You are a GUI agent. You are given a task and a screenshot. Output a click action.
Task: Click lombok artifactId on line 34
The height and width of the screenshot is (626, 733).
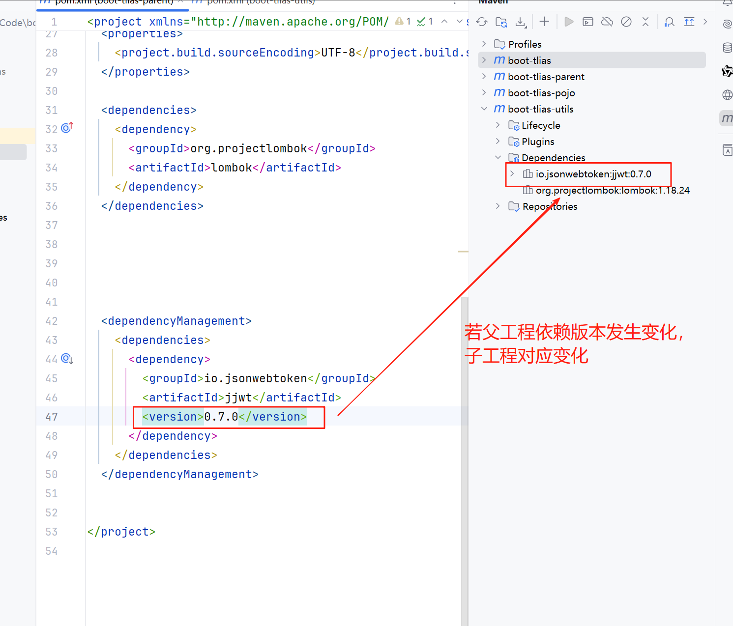tap(232, 168)
